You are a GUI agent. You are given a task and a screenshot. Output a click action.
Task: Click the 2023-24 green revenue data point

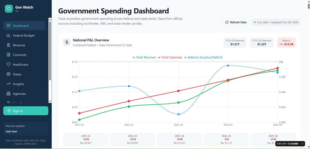[178, 102]
